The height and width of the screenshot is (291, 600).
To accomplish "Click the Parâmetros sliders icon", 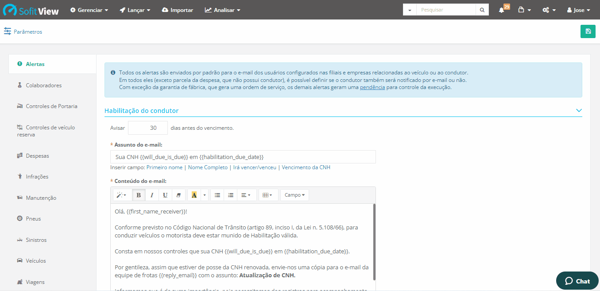I will [x=8, y=31].
